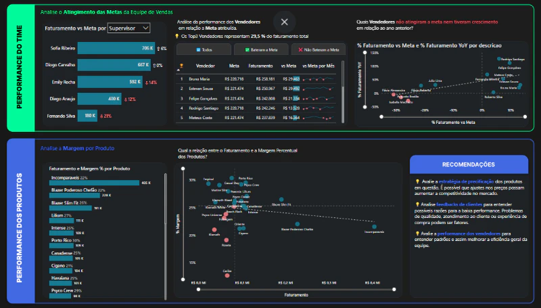Click Fernando Silva's red 21% down indicator
The height and width of the screenshot is (308, 541).
click(105, 116)
